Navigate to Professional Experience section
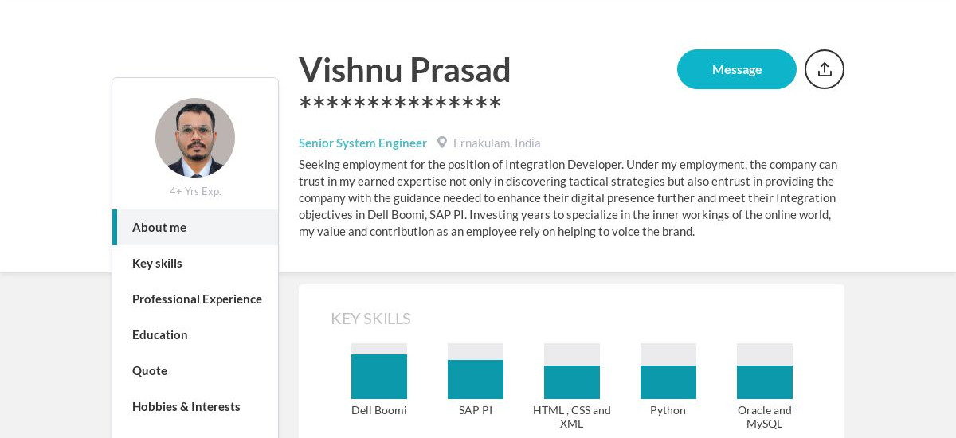The image size is (956, 438). [x=195, y=299]
